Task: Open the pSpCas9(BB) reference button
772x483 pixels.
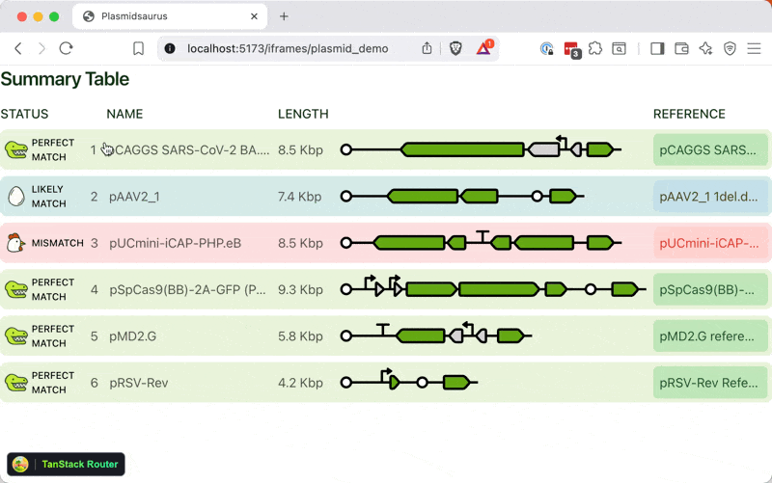Action: click(x=710, y=289)
